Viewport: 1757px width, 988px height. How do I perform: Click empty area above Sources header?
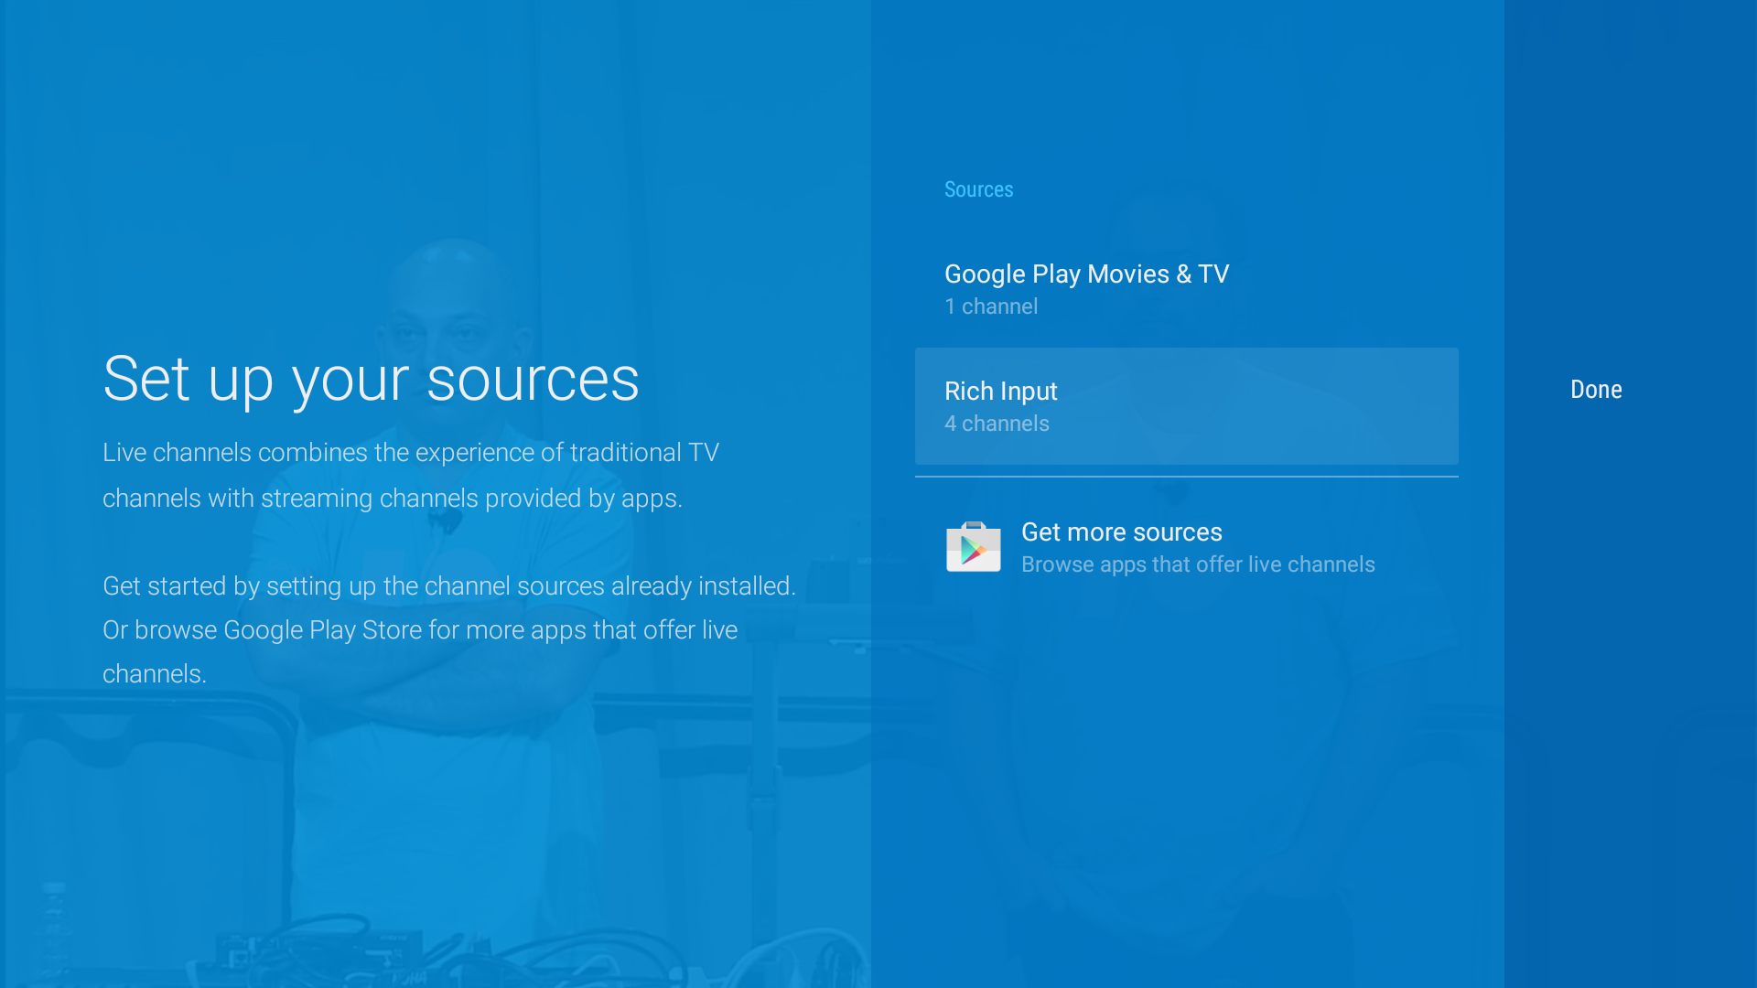1186,91
